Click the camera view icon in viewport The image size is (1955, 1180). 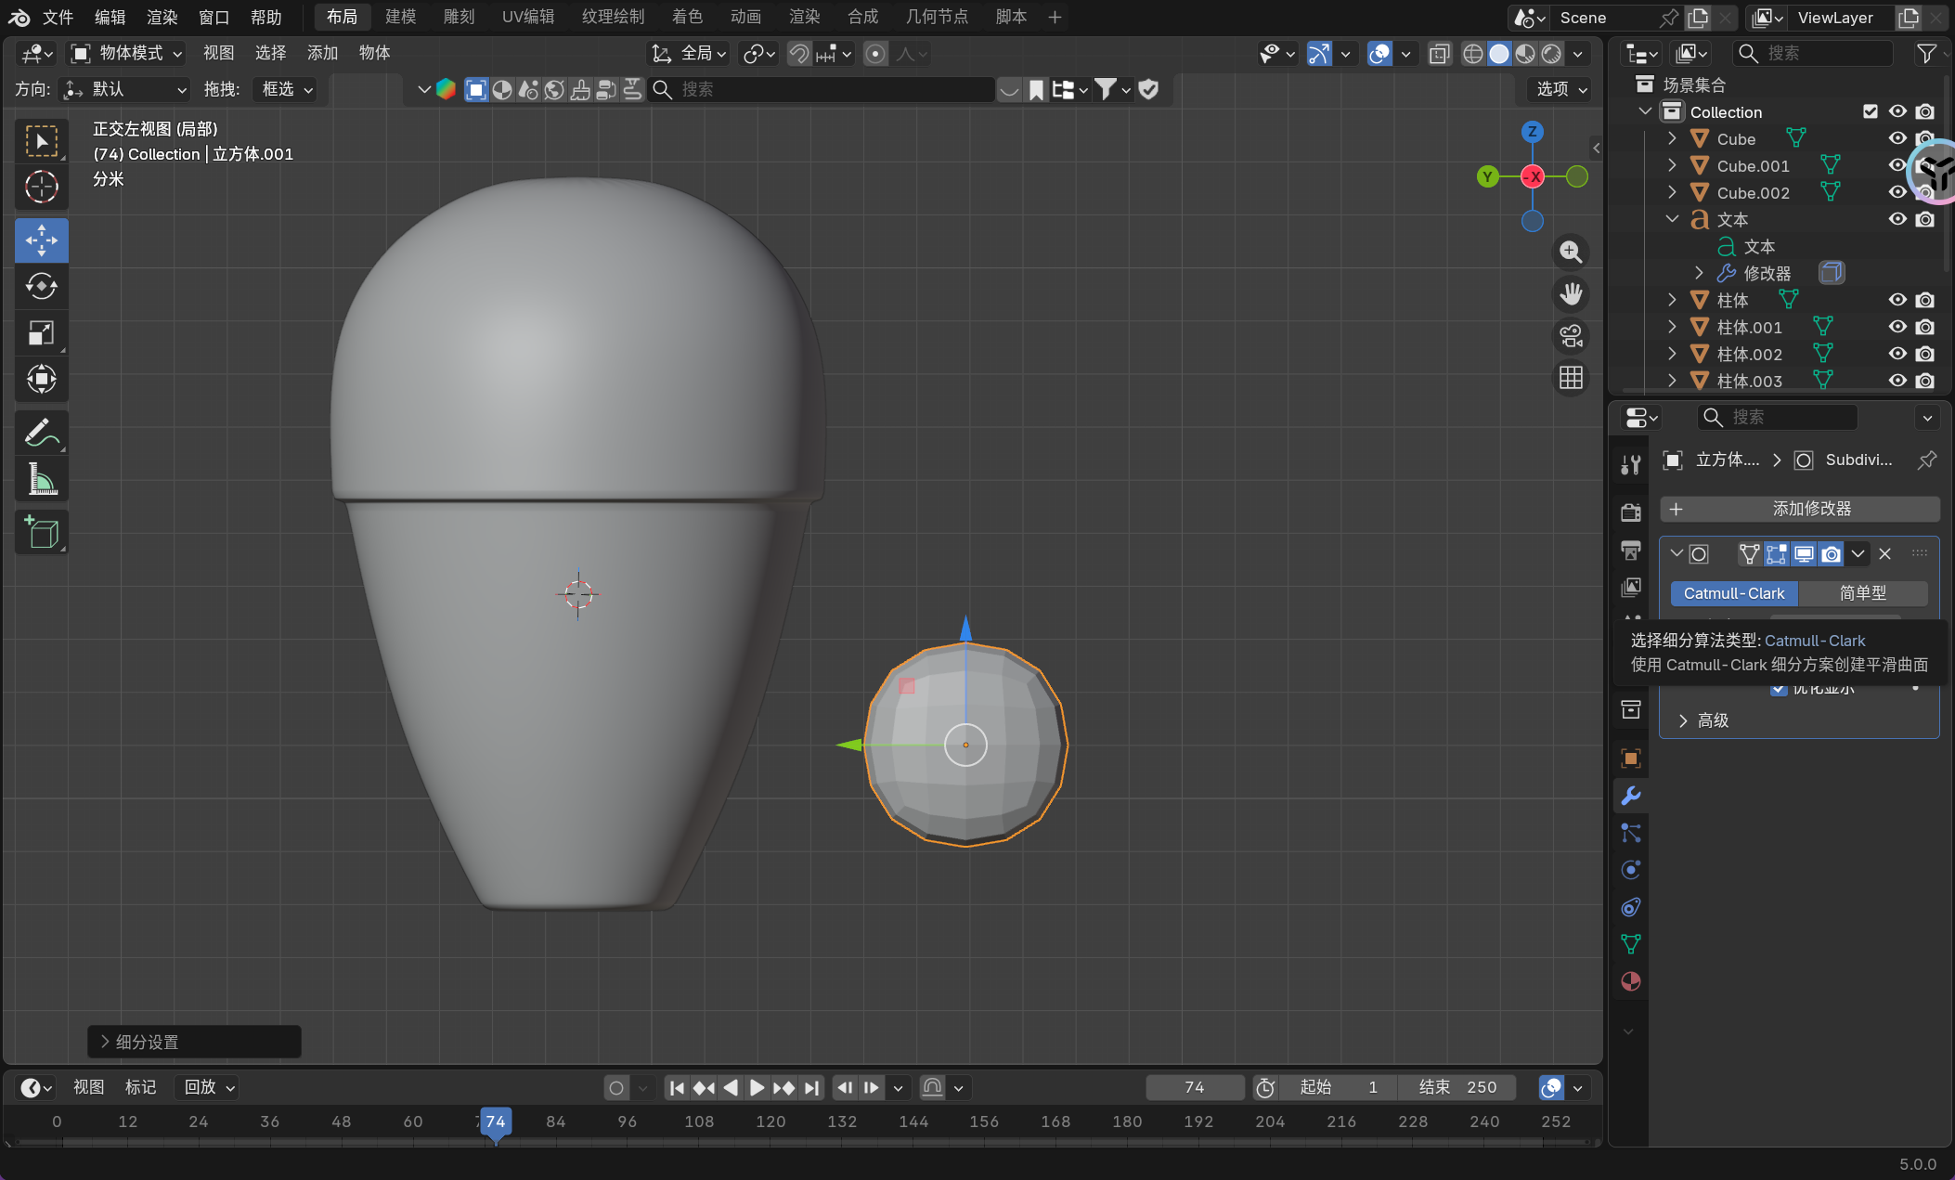tap(1571, 336)
